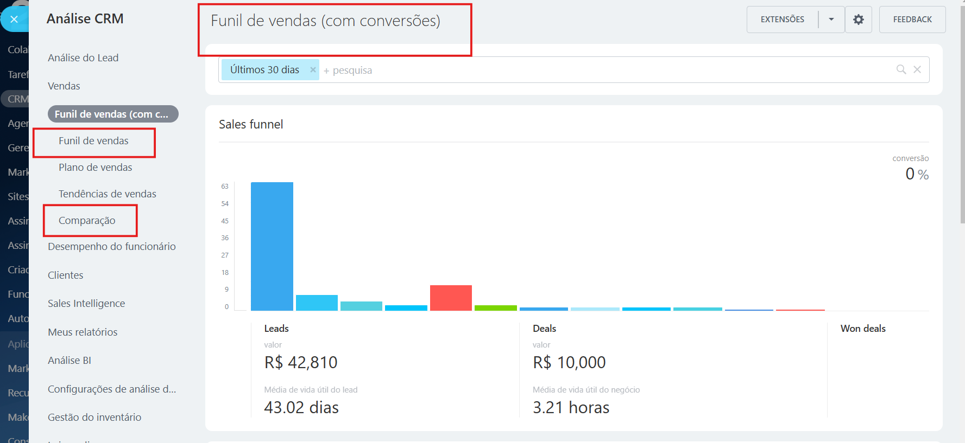Open Plano de vendas report
This screenshot has width=965, height=443.
coord(95,168)
